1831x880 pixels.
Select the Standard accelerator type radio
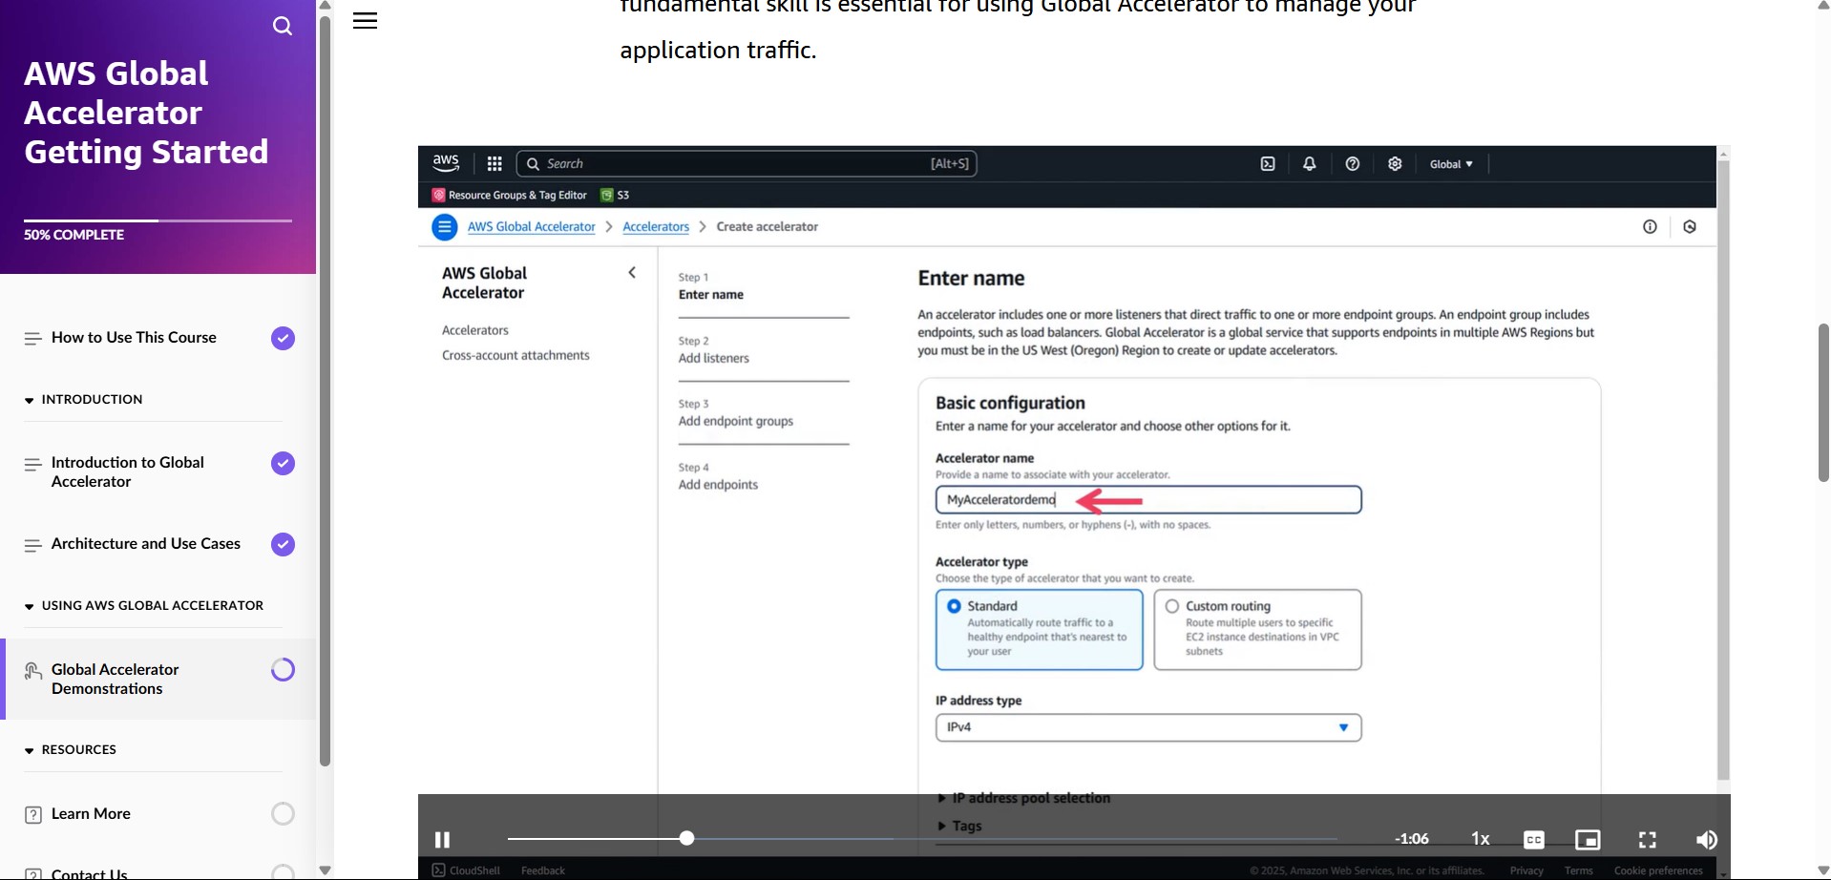[954, 606]
